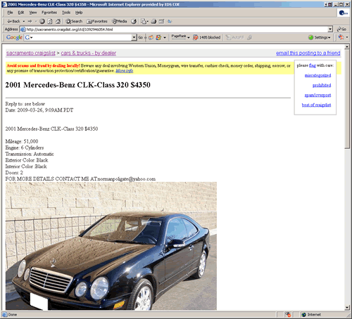Open the View menu
This screenshot has width=352, height=319.
coord(33,13)
